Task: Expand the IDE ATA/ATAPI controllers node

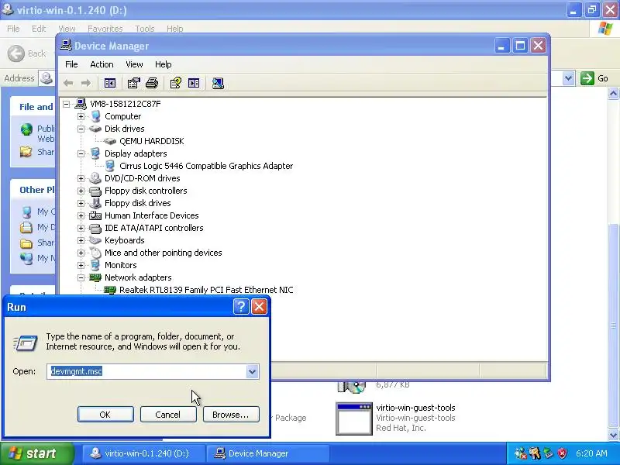Action: tap(81, 228)
